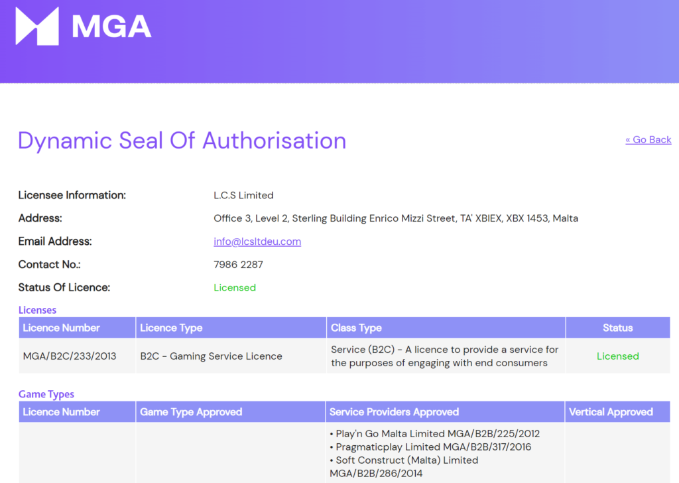Viewport: 679px width, 483px height.
Task: Click the B2C - Gaming Service Licence cell
Action: coord(211,356)
